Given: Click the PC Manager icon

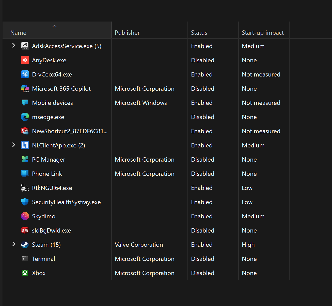Looking at the screenshot, I should point(25,160).
